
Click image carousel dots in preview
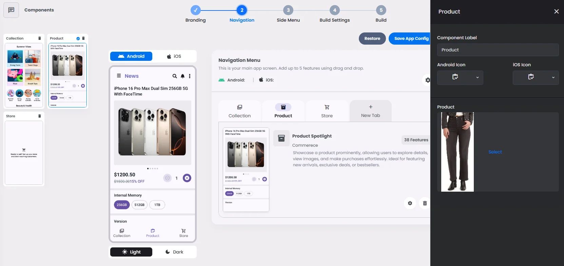[153, 168]
